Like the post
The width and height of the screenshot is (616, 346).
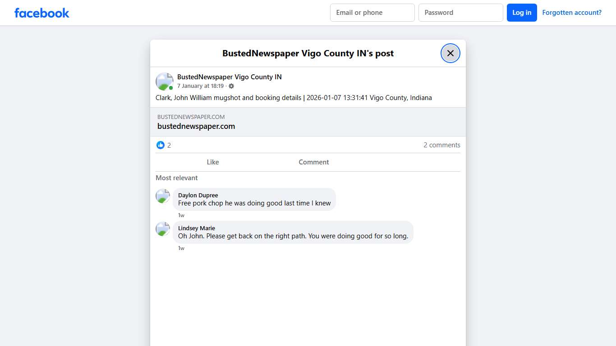[212, 162]
